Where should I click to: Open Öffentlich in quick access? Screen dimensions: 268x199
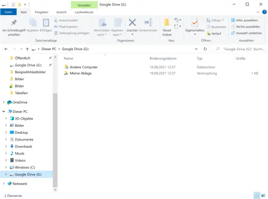[x=22, y=58]
